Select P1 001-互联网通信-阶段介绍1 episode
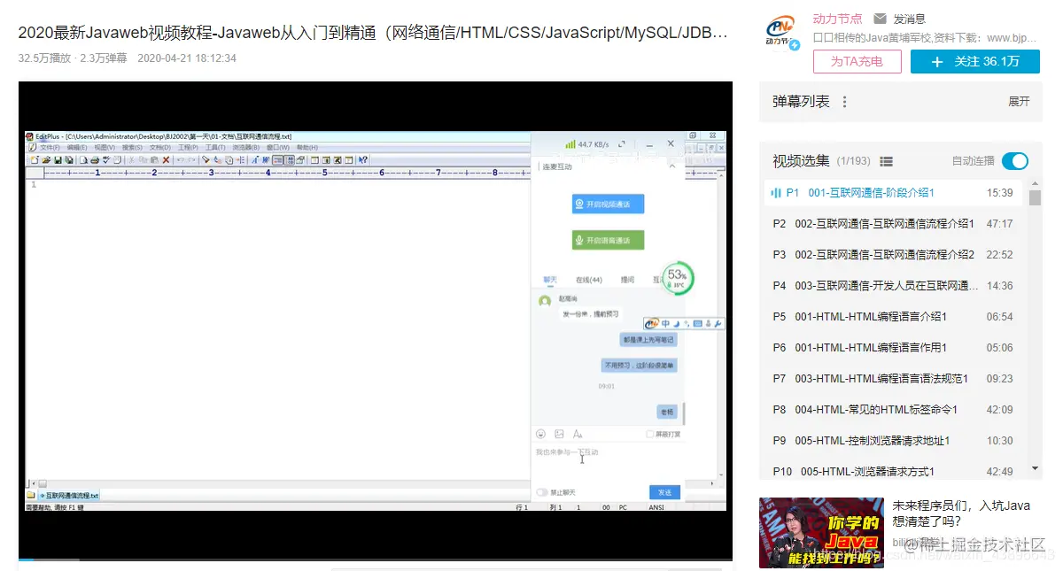Image resolution: width=1063 pixels, height=571 pixels. [x=893, y=193]
